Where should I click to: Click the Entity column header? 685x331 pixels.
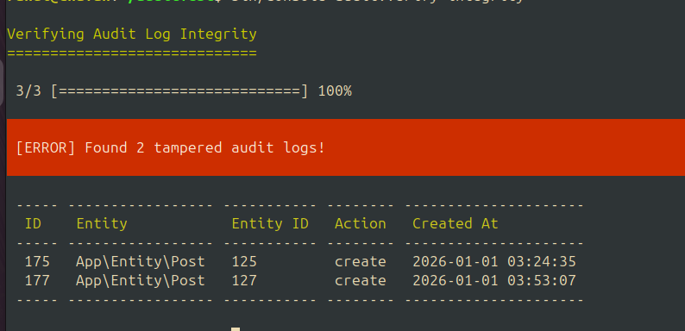pyautogui.click(x=102, y=224)
